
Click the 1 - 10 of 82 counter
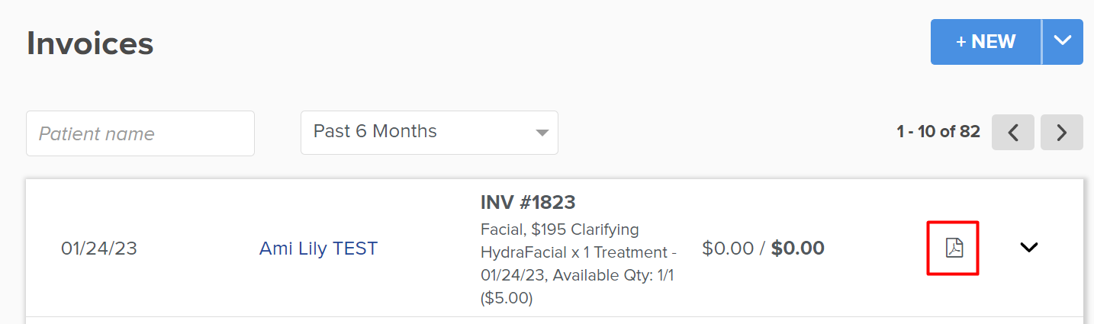pyautogui.click(x=938, y=132)
